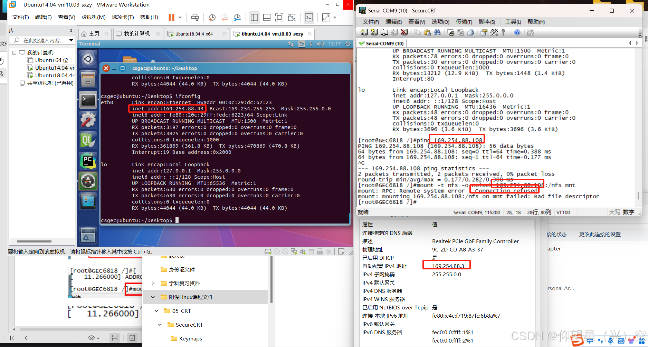Open System Settings wrench launcher icon
Screen dimensions: 648x347
coord(88,120)
